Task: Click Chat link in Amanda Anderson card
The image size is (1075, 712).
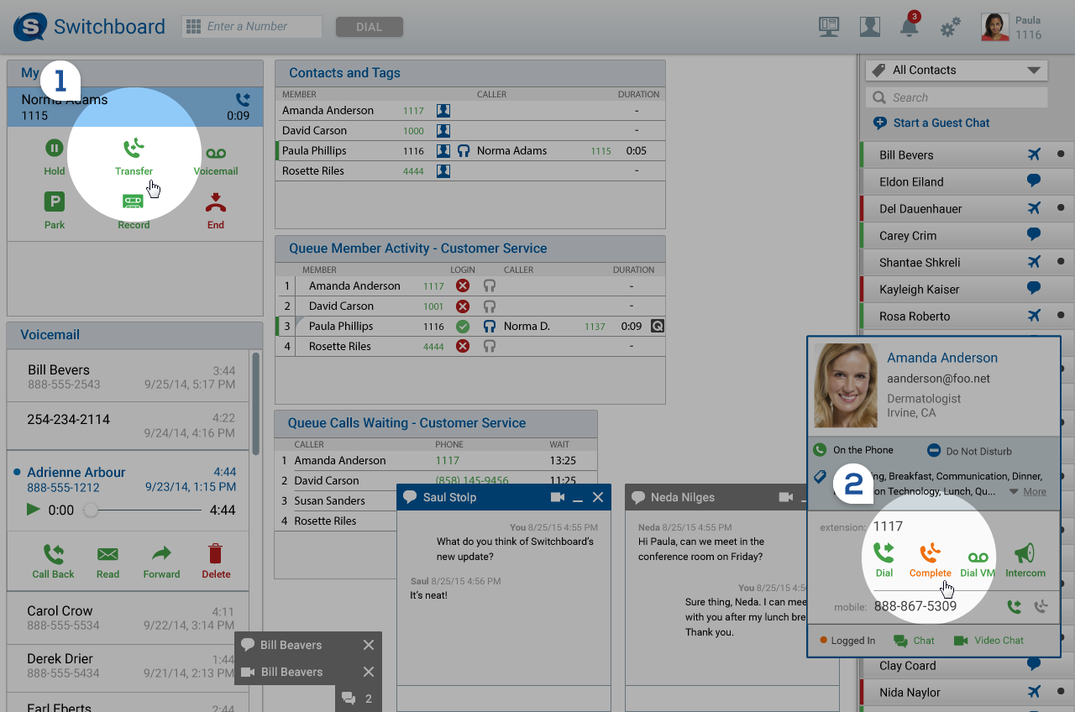Action: point(915,641)
